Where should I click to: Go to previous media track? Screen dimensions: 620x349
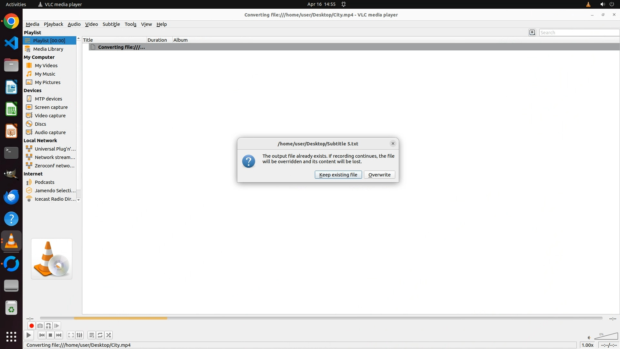pyautogui.click(x=42, y=335)
